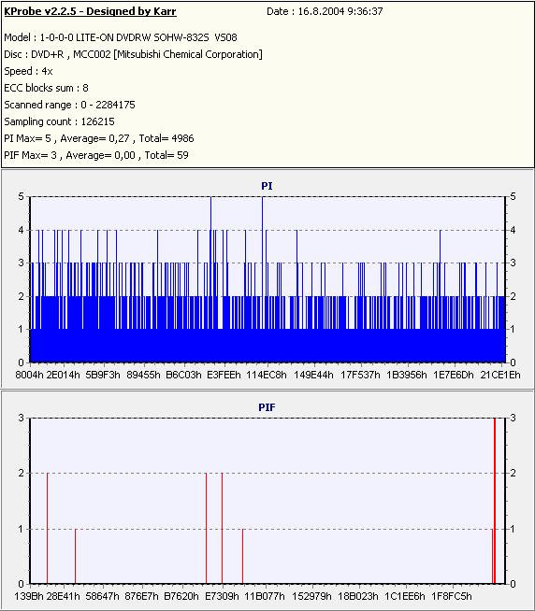Screen dimensions: 535x611
Task: Click the 1B3956h label on PI axis
Action: pos(407,375)
